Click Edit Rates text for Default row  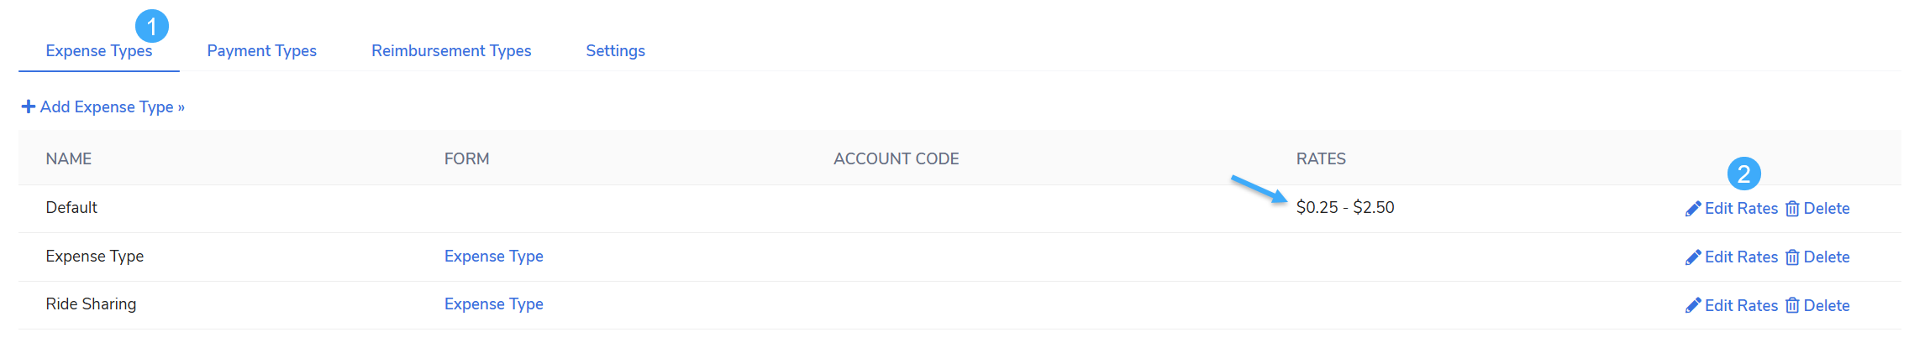coord(1741,208)
